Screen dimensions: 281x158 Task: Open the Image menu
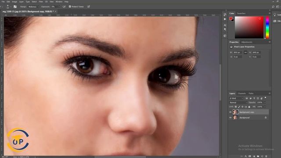[14, 2]
